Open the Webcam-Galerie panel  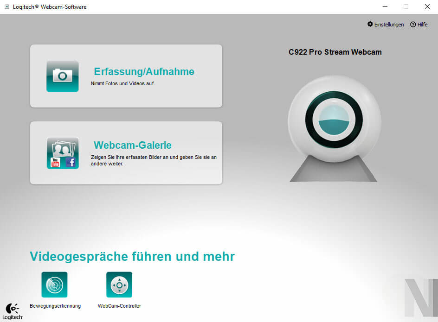[132, 145]
